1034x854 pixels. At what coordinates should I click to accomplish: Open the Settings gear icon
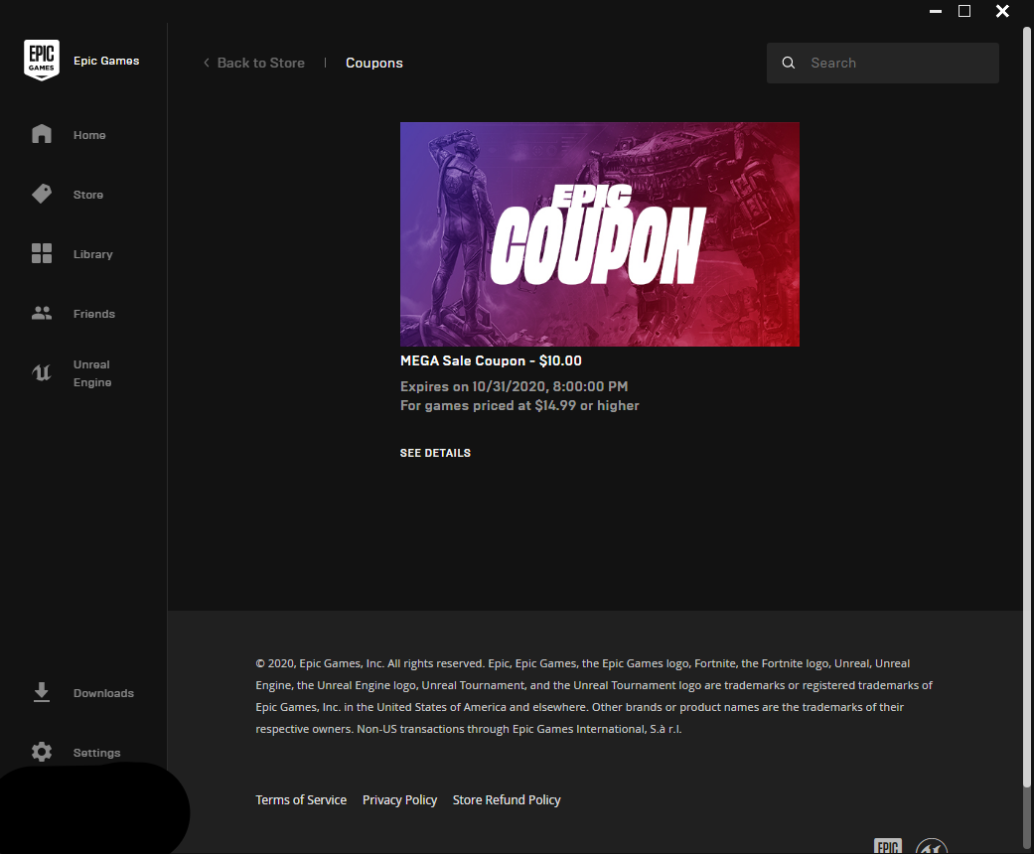coord(42,752)
